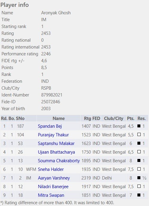Screen dimensions: 149x206
Task: Open Sneha Halder player link
Action: tap(51, 169)
